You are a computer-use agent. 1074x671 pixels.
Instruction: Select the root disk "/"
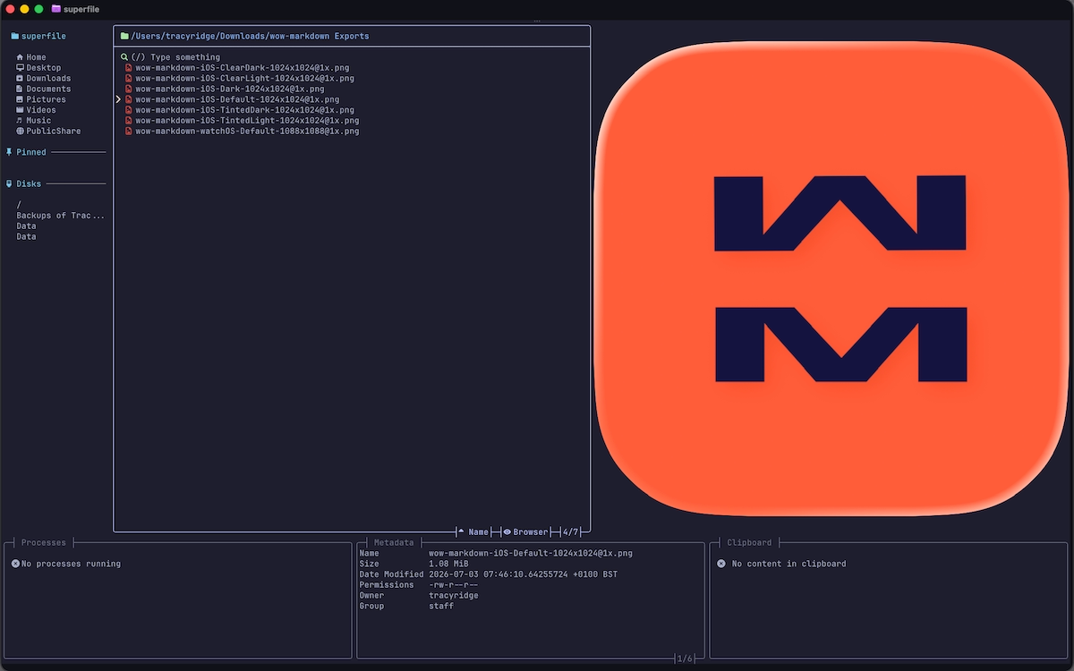click(19, 205)
